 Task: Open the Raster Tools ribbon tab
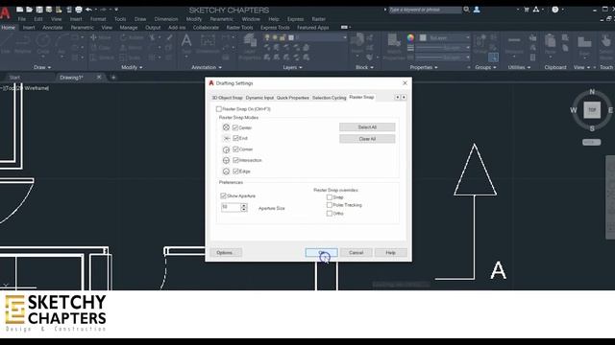point(239,28)
